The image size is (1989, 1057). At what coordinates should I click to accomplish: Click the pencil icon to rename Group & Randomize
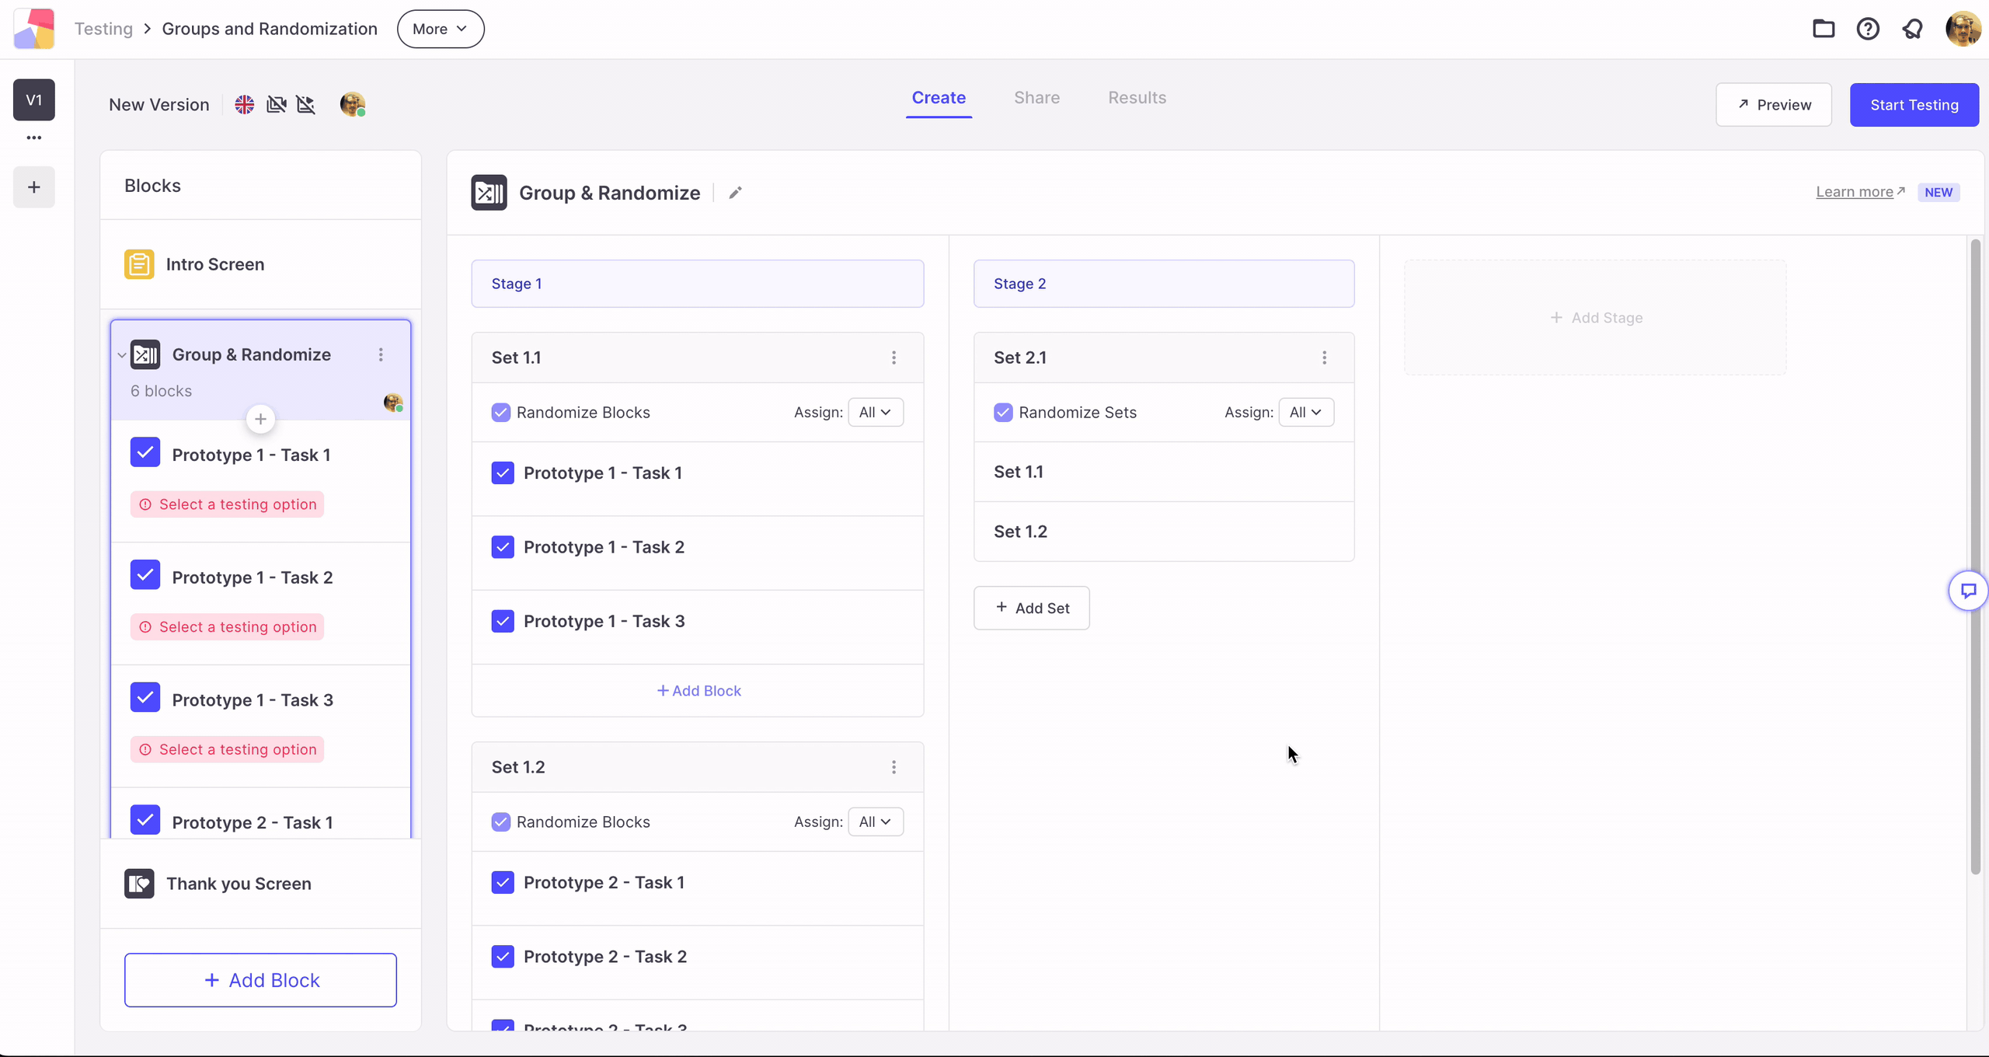[x=735, y=193]
